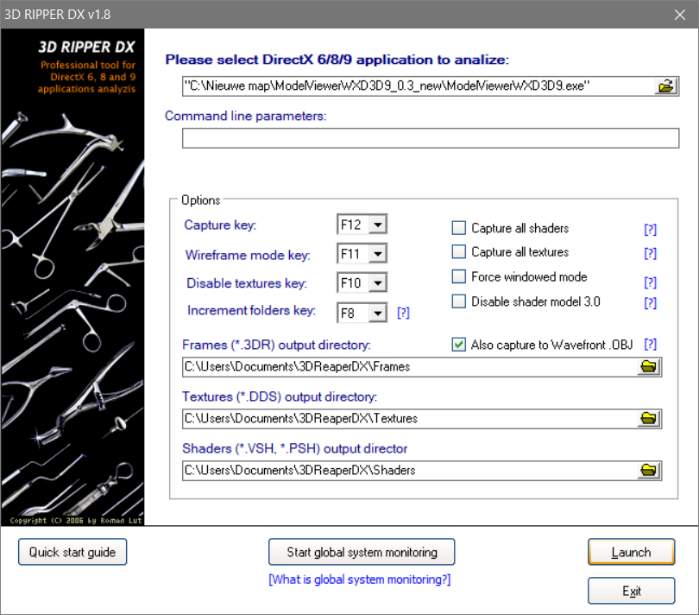Screen dimensions: 699x615
Task: Open help for Force windowed mode
Action: pos(651,282)
